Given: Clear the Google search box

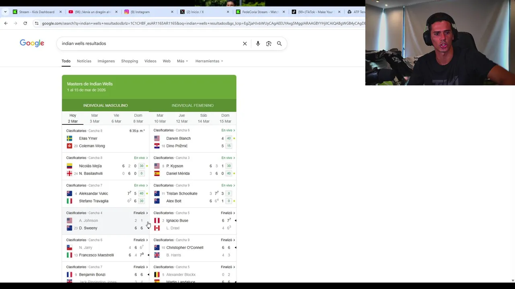Looking at the screenshot, I should pos(245,43).
